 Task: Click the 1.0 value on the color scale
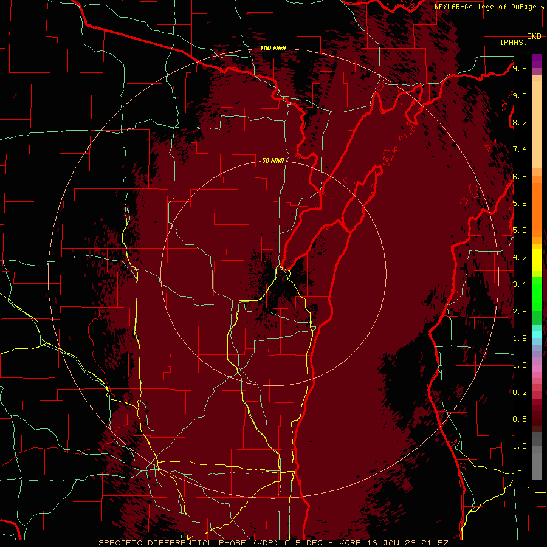(520, 365)
